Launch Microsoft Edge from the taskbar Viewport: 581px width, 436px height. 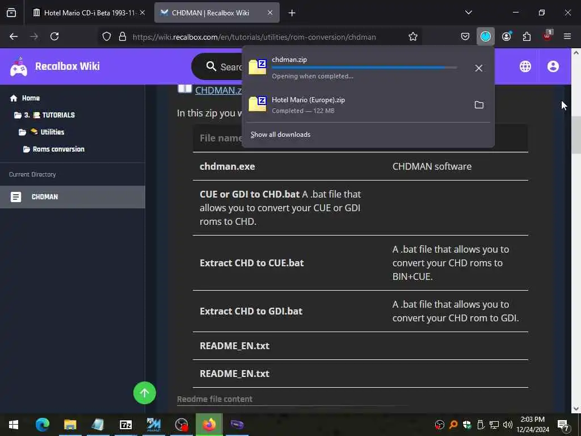(42, 425)
